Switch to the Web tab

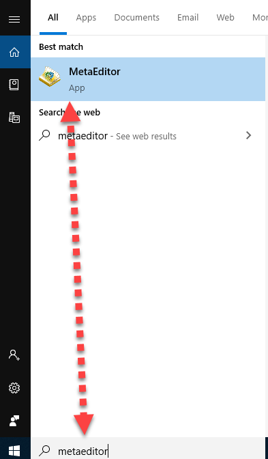225,18
